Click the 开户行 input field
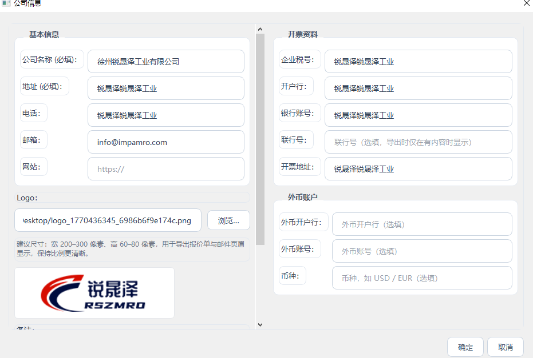 coord(418,88)
